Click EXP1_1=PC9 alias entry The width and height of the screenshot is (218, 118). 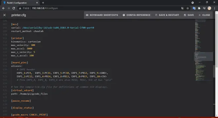pyautogui.click(x=24, y=73)
